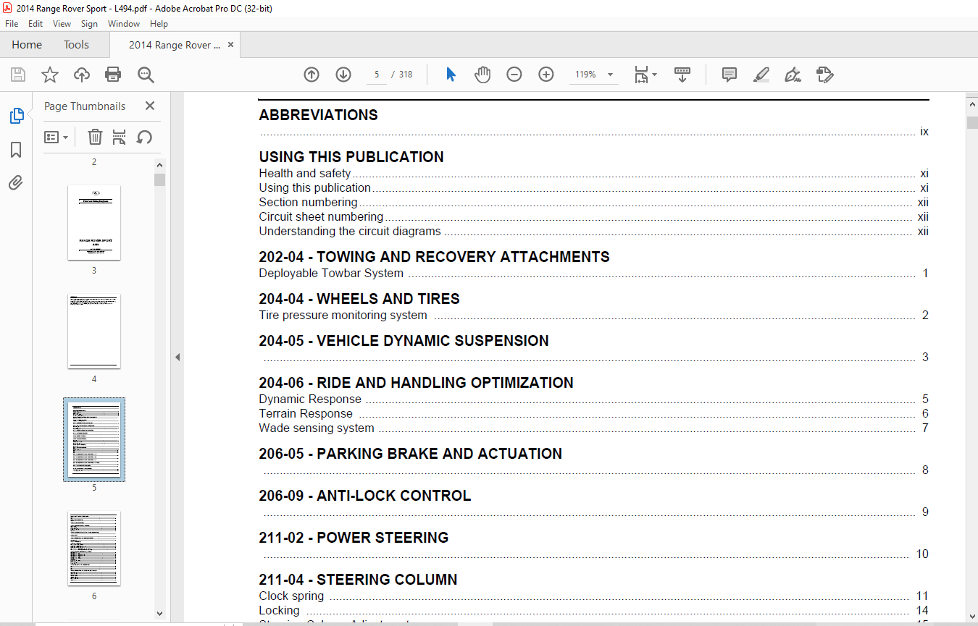Click the page number input field
This screenshot has height=626, width=978.
(377, 75)
